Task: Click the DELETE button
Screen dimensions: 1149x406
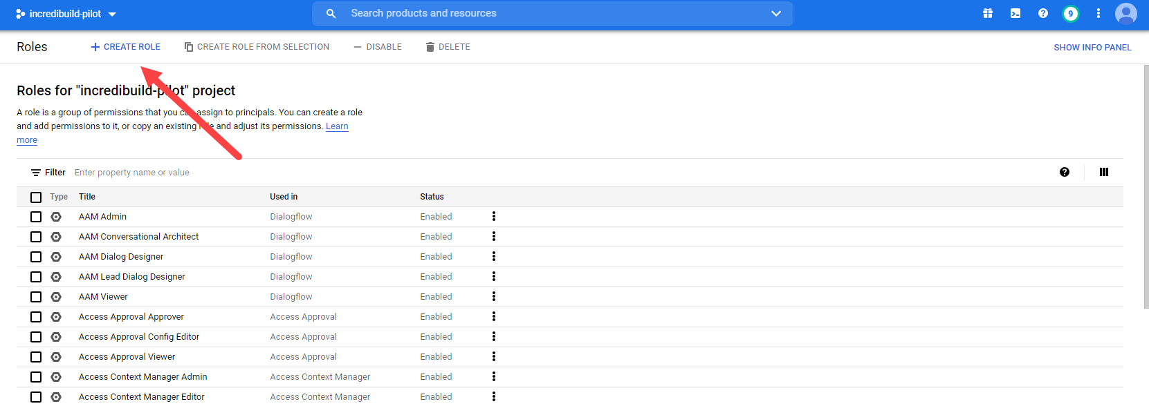Action: point(448,47)
